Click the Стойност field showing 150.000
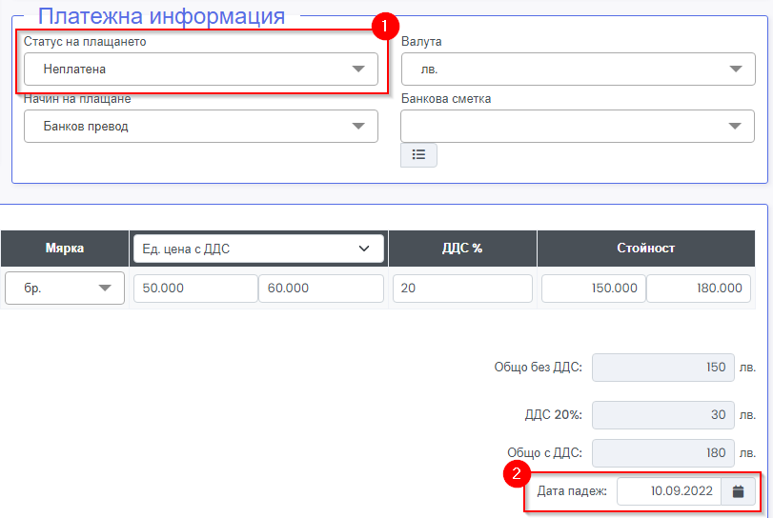Screen dimensions: 773x518 coord(593,289)
